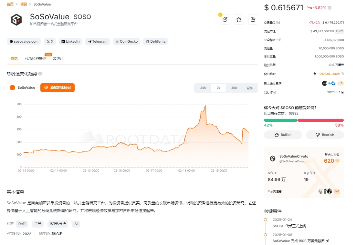The height and width of the screenshot is (245, 357).
Task: Vote Bullish on $SOSO
Action: pyautogui.click(x=283, y=135)
